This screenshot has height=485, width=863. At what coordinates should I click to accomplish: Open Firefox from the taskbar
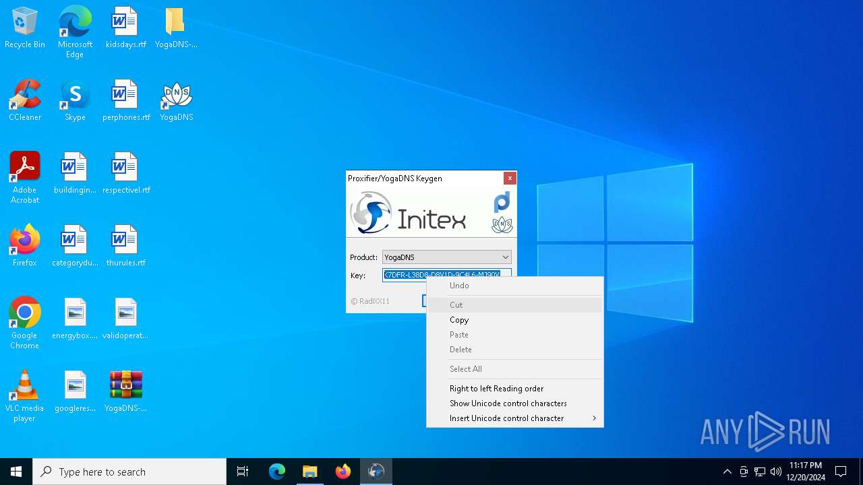pyautogui.click(x=343, y=472)
